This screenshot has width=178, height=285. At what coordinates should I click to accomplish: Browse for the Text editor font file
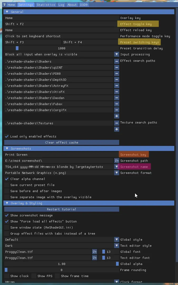(x=94, y=258)
